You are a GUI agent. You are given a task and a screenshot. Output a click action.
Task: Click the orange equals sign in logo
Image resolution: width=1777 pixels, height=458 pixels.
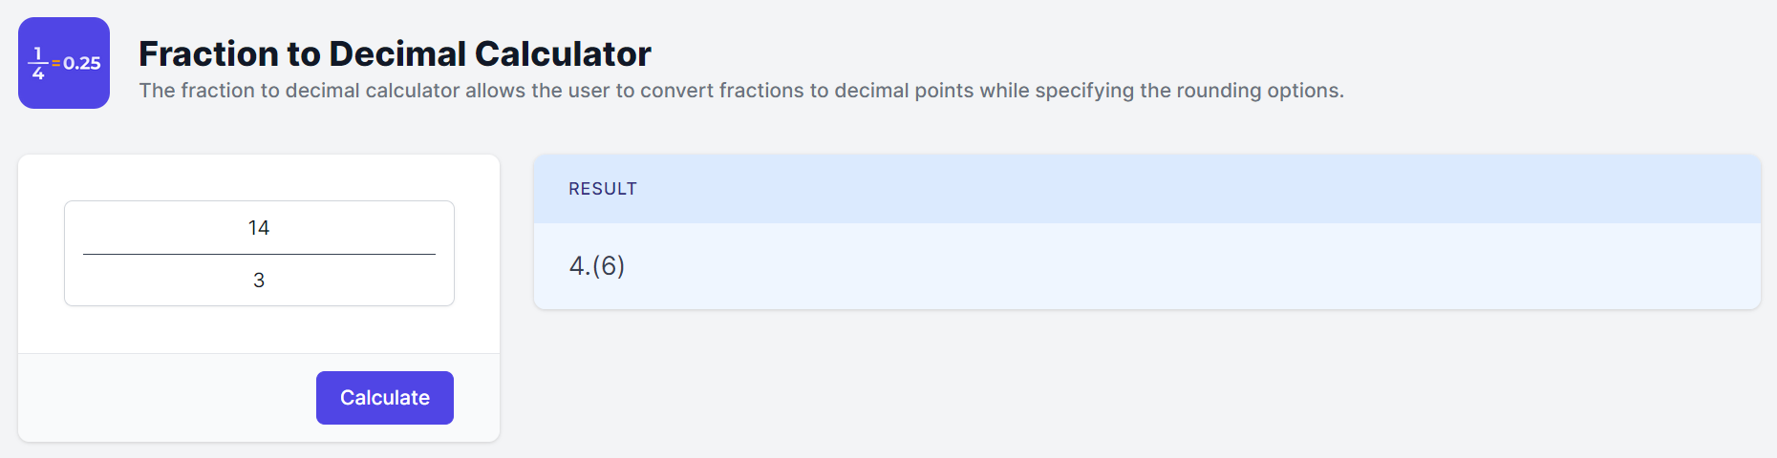point(56,63)
